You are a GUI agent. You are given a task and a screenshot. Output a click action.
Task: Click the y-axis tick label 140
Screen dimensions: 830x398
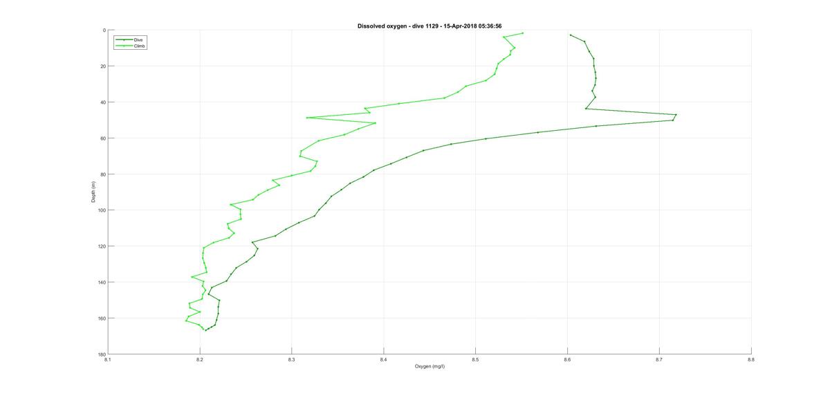[x=102, y=282]
